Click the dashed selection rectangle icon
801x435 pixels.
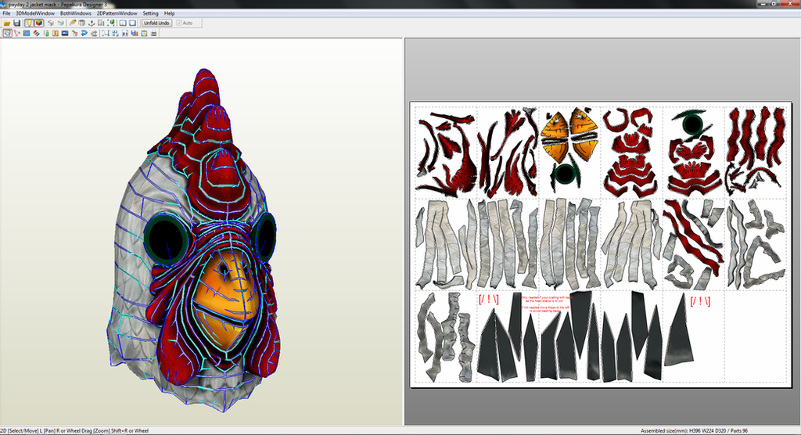(x=106, y=33)
